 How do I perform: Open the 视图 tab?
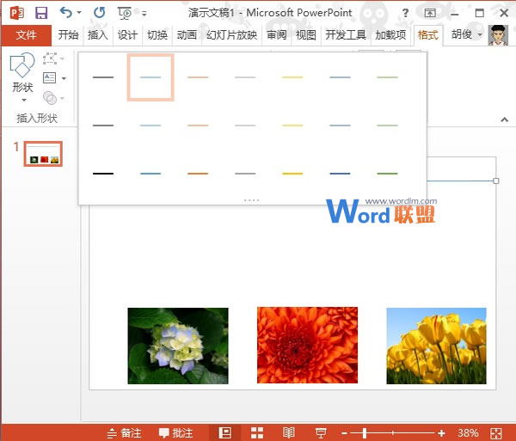[x=306, y=35]
